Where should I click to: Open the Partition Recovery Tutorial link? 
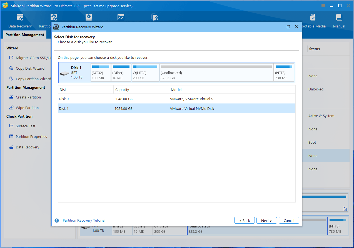click(84, 221)
